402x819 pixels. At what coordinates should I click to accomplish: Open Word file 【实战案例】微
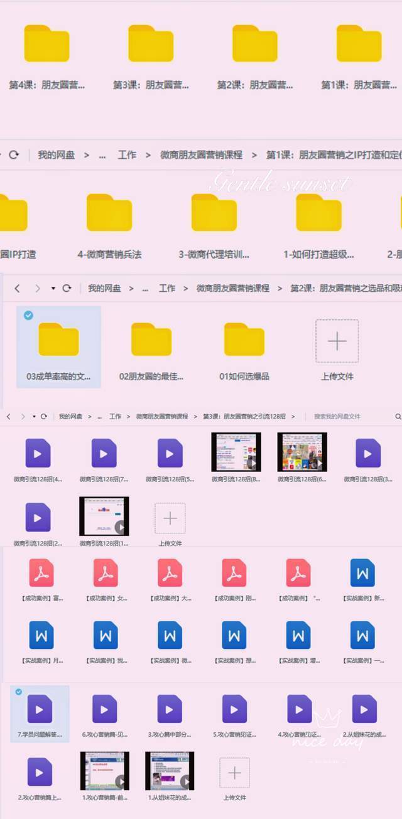point(170,635)
